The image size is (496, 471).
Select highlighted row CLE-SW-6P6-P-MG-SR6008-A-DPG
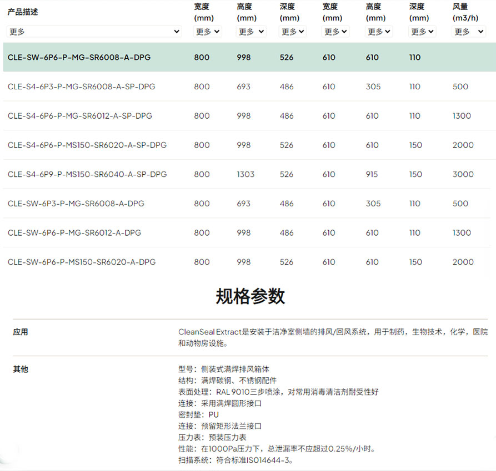pos(249,57)
